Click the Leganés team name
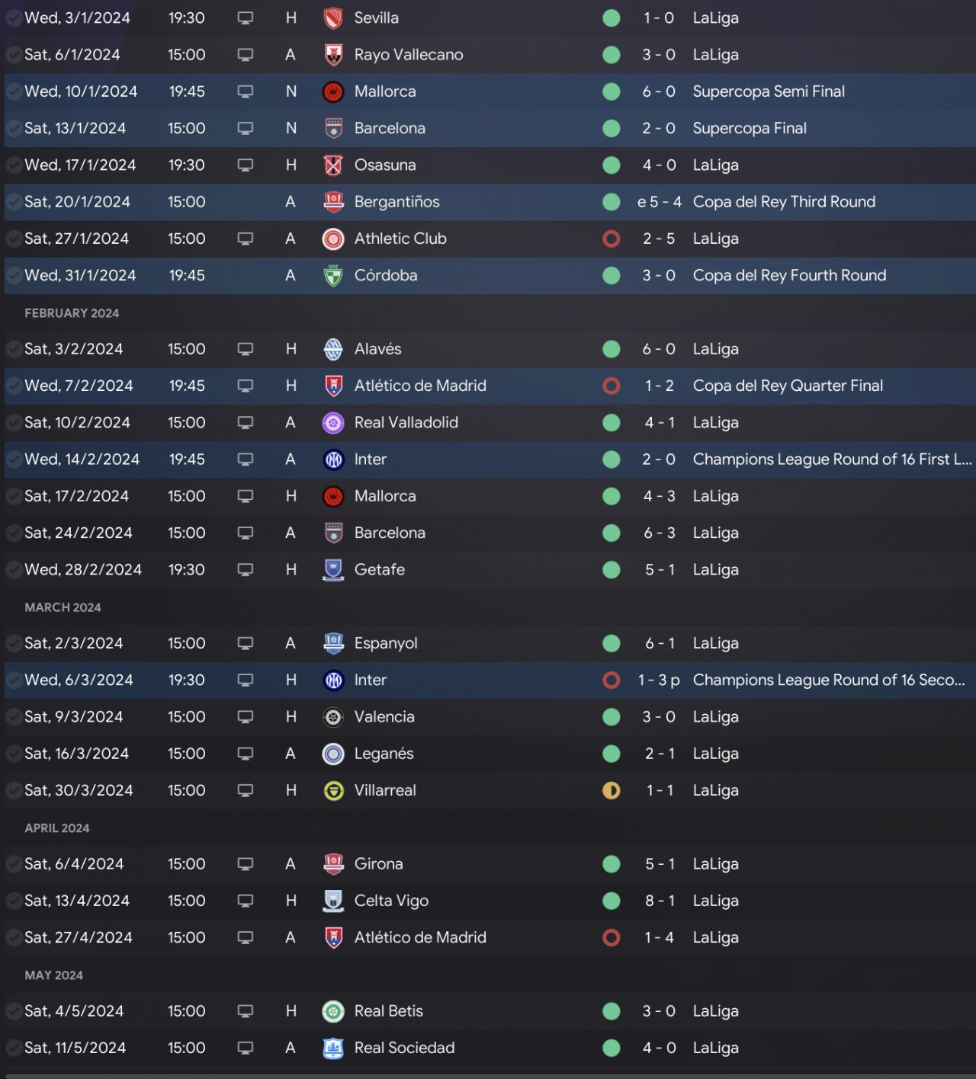 [x=384, y=754]
